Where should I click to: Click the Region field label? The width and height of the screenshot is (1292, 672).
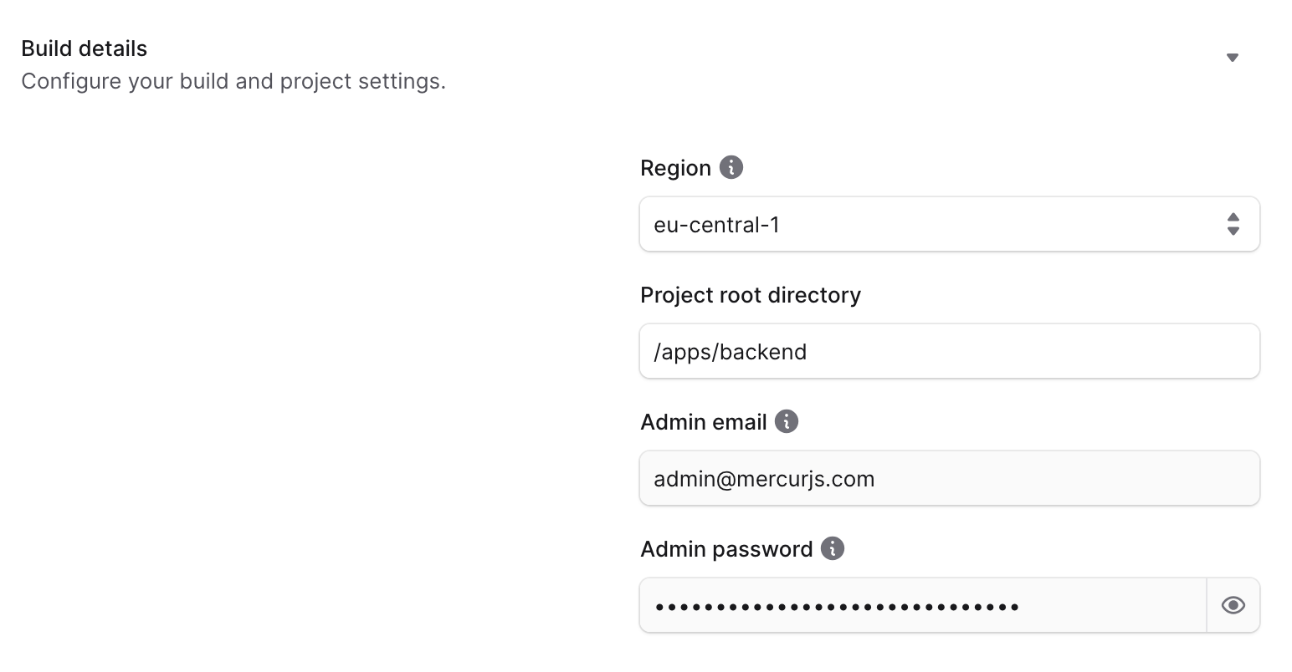675,168
